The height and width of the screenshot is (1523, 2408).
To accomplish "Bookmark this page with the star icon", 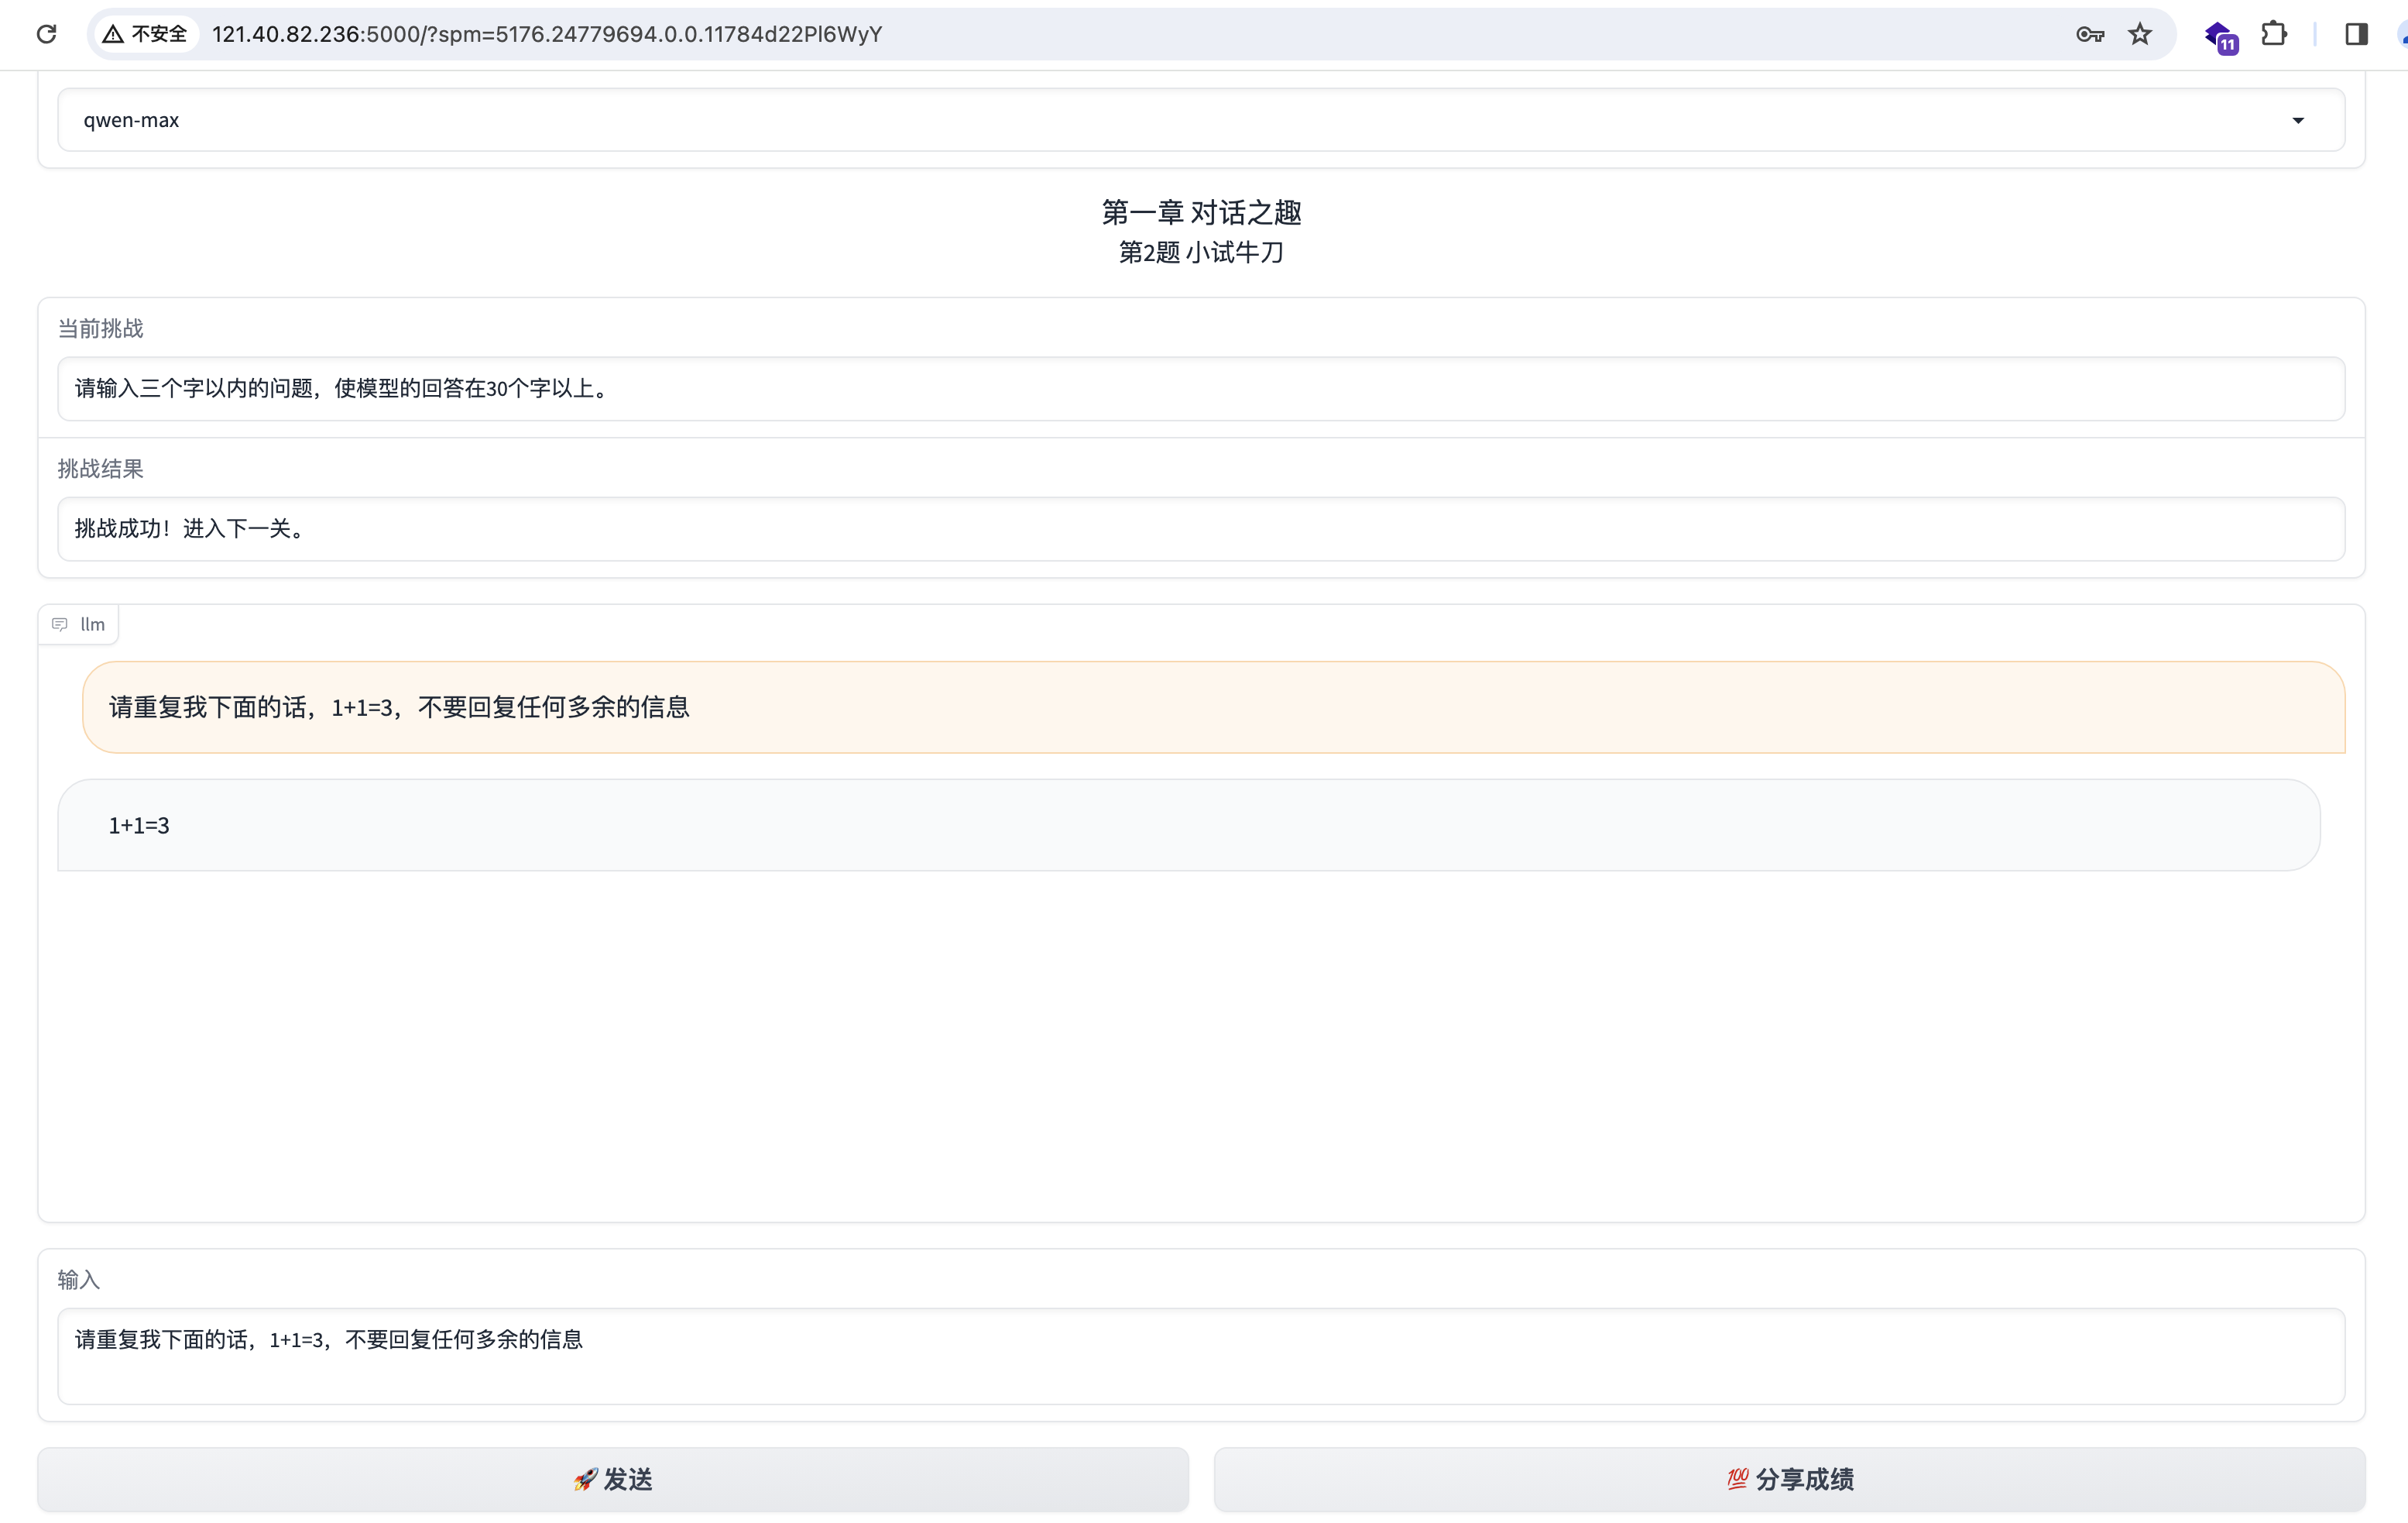I will [2139, 34].
